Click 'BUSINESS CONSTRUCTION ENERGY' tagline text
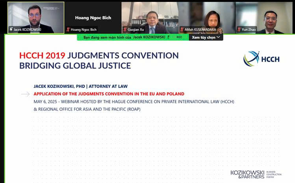Viewport: 295px width, 183px height. [274, 174]
